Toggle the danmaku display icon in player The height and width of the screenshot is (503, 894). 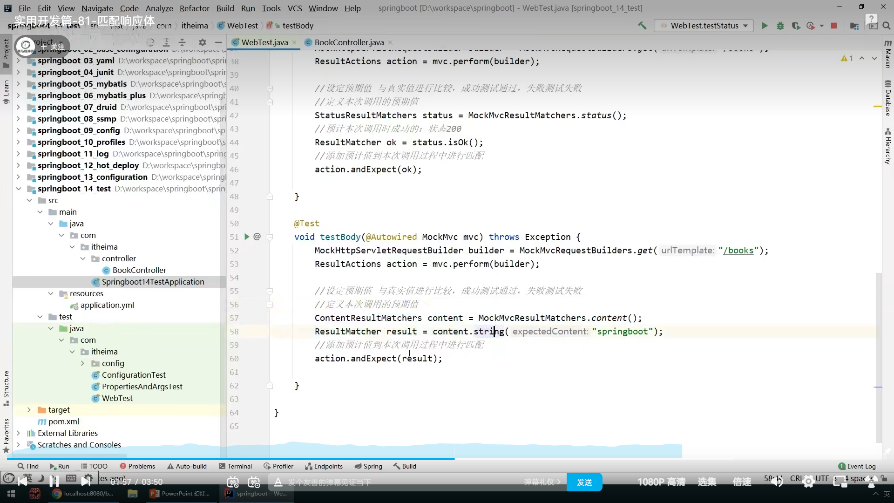click(x=233, y=482)
